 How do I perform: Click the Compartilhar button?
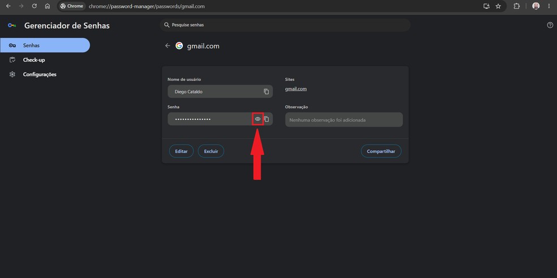pos(381,151)
